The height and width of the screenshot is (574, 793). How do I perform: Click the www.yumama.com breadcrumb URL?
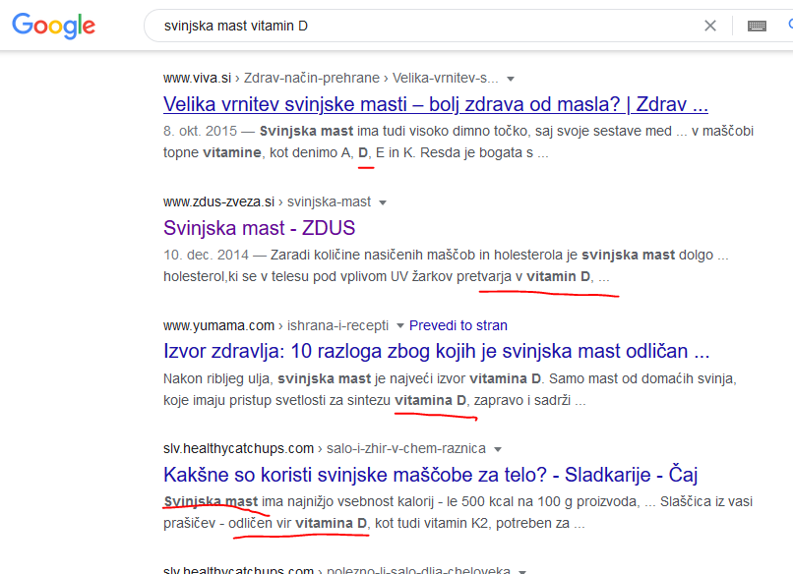pyautogui.click(x=275, y=325)
